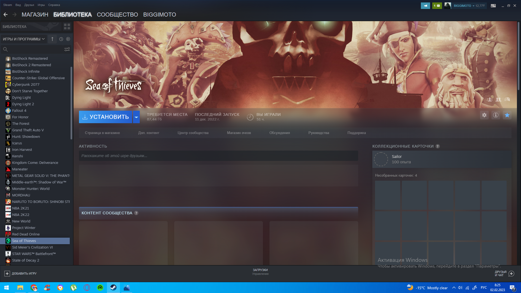Show recent games via the clock icon

tap(61, 39)
